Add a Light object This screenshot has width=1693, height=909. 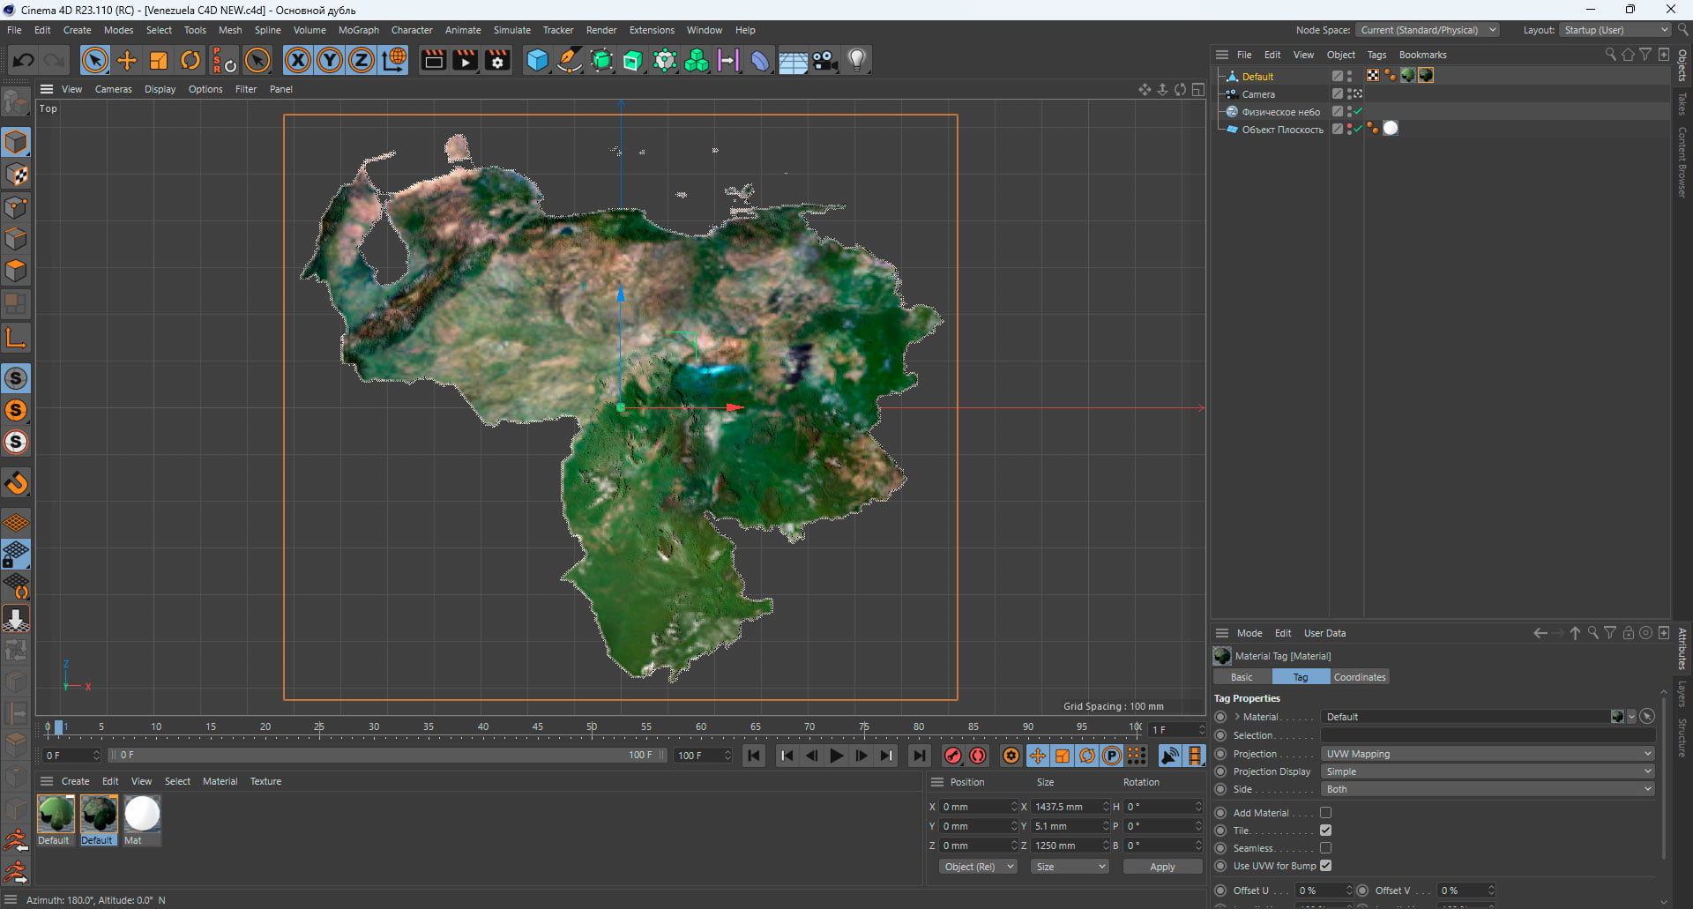[857, 60]
